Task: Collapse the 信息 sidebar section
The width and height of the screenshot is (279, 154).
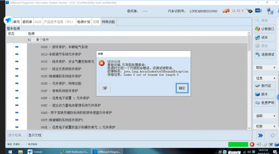Action: point(266,78)
